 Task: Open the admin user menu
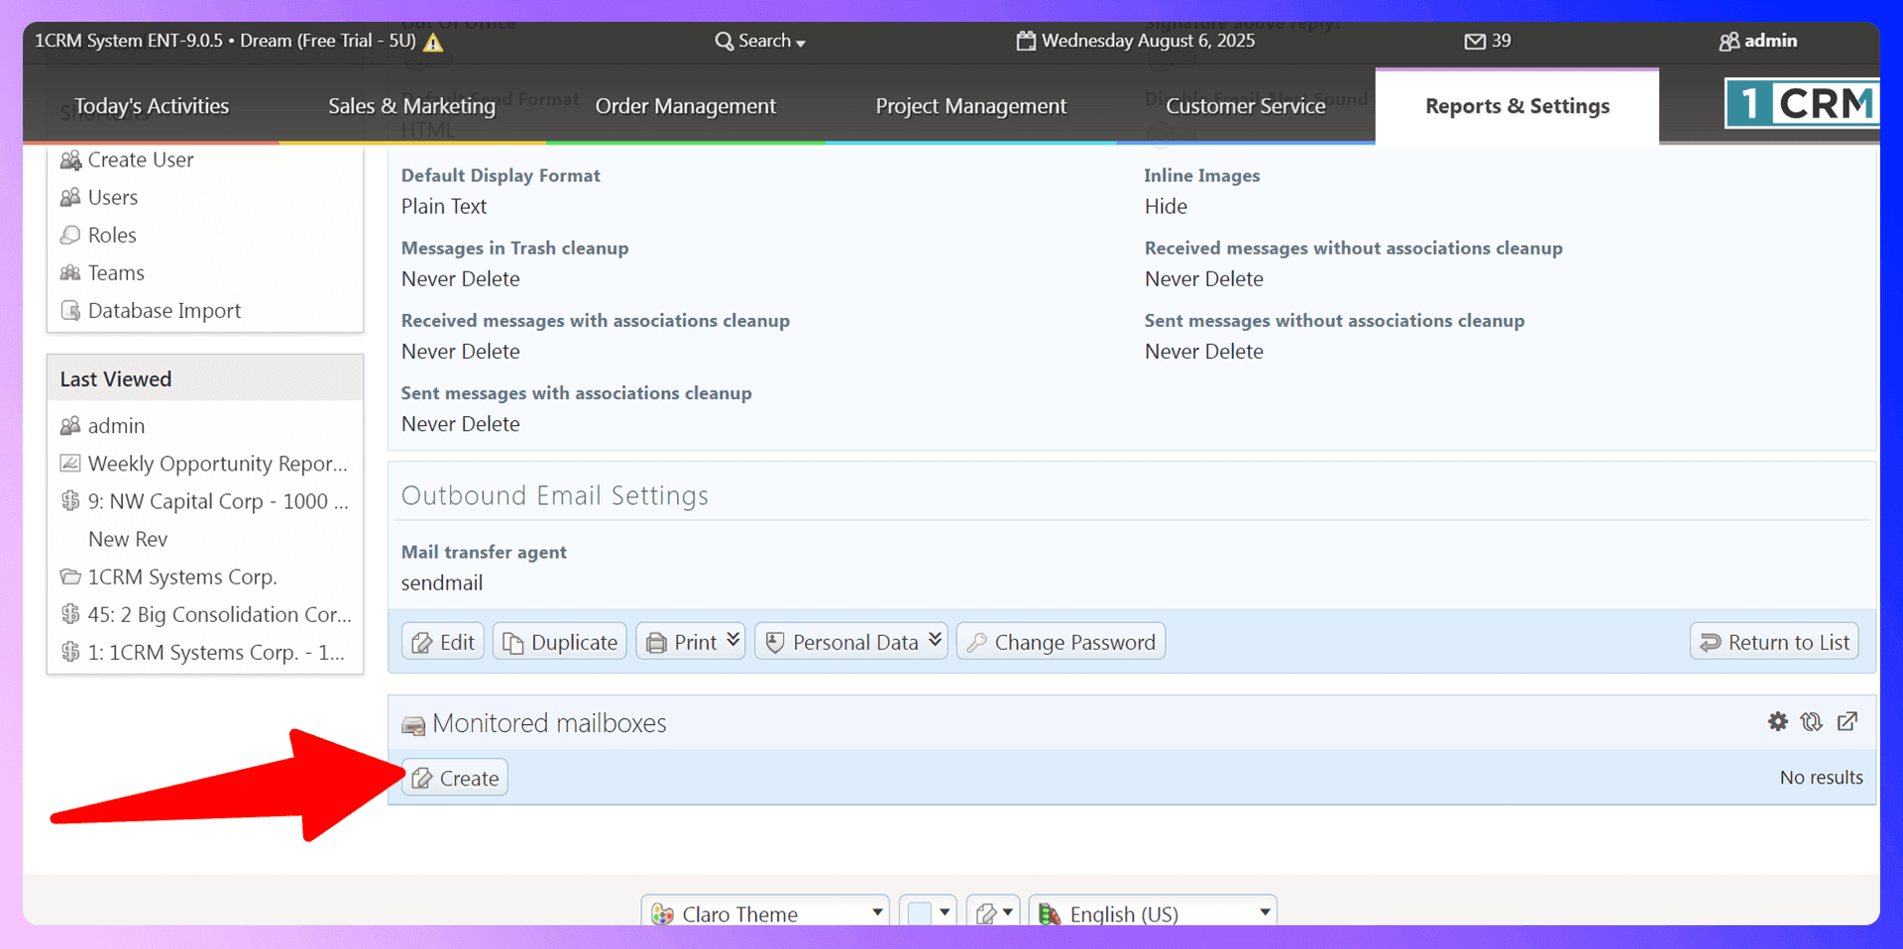(x=1757, y=41)
